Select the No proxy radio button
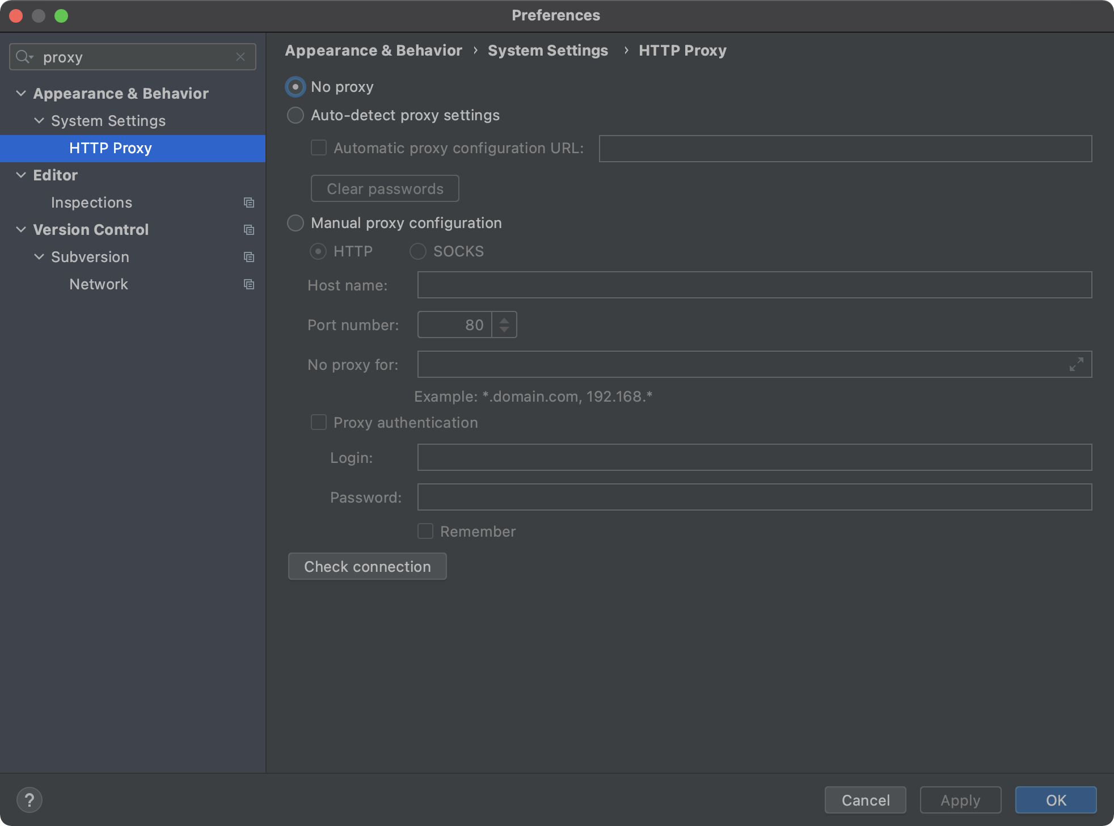The image size is (1114, 826). tap(296, 87)
